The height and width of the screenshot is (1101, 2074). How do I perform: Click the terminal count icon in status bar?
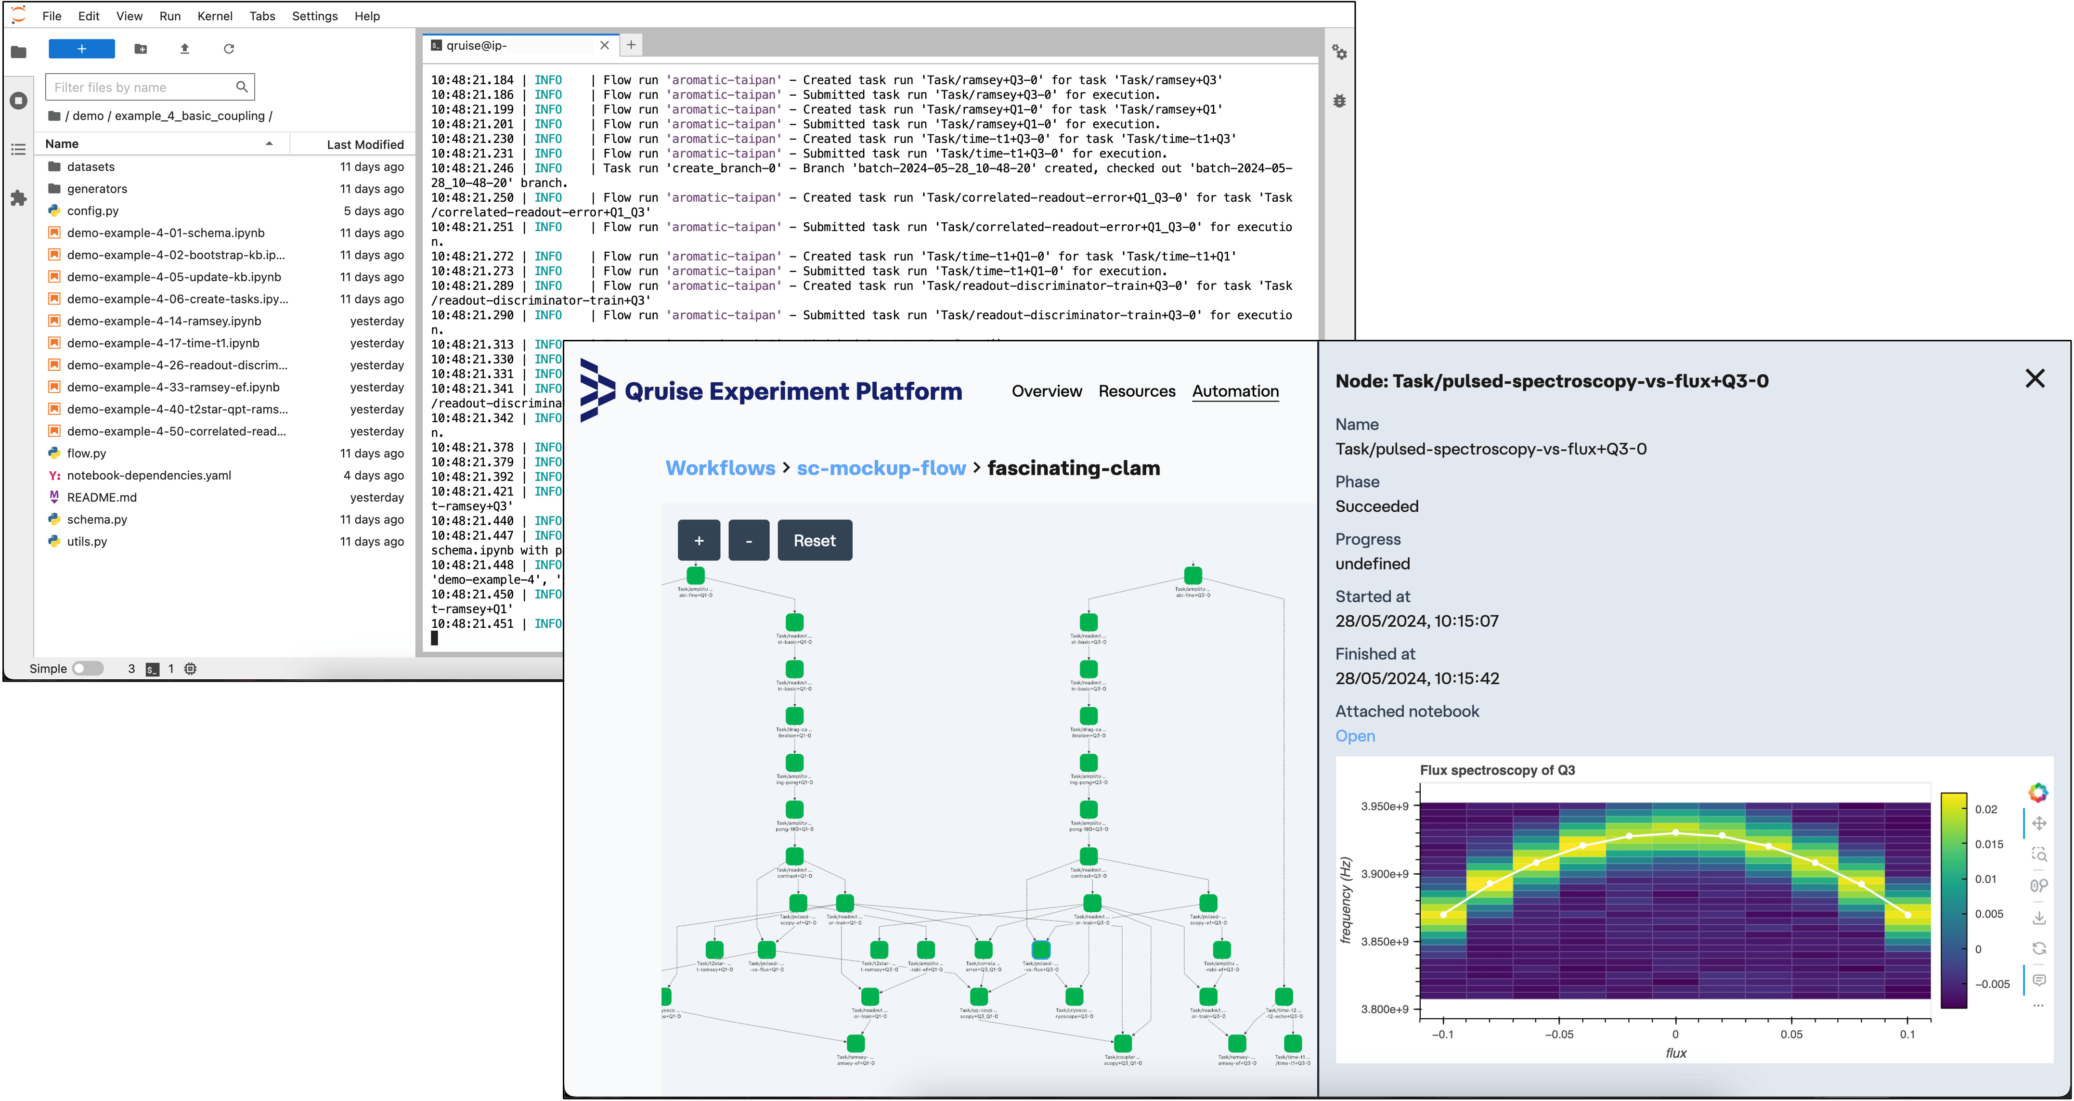[x=152, y=669]
